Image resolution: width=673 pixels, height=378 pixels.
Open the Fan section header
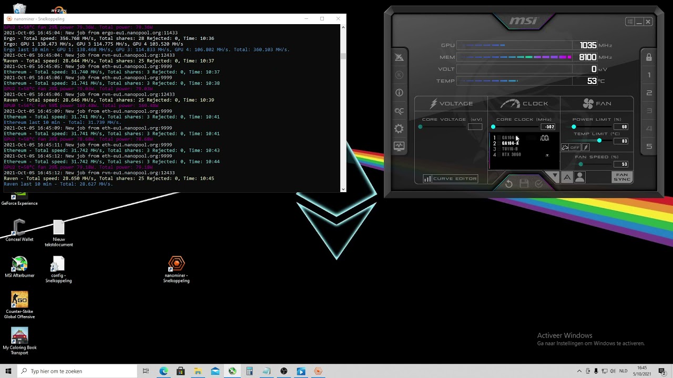[597, 103]
